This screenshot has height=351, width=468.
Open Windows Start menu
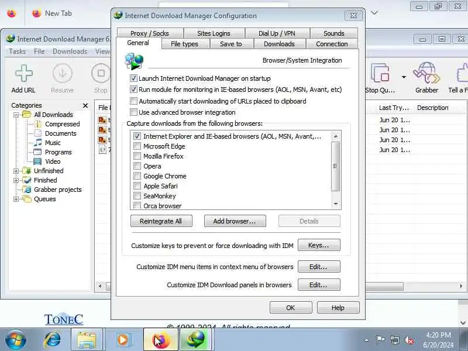16,340
